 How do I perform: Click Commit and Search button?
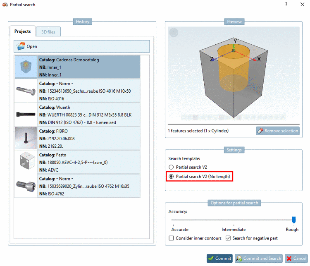click(259, 258)
